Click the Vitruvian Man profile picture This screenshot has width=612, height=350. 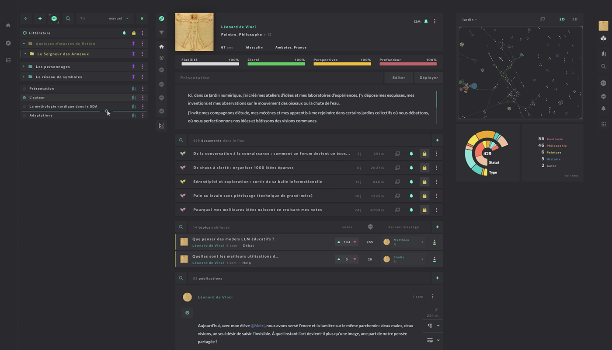pyautogui.click(x=195, y=32)
